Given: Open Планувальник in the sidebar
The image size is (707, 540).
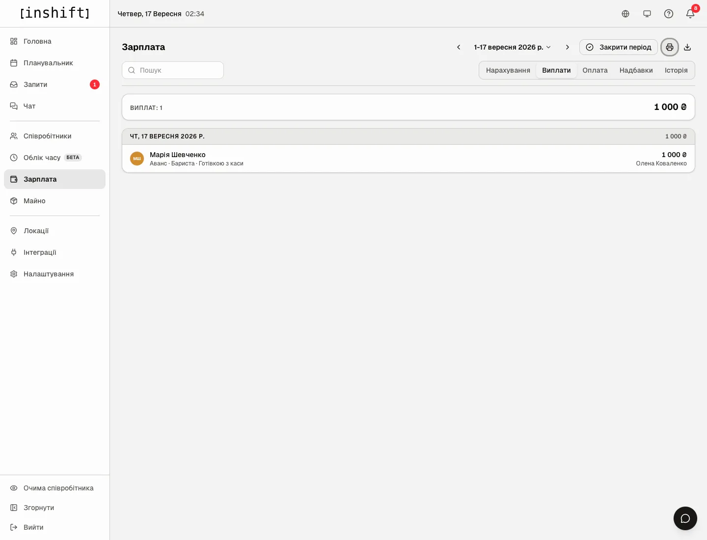Looking at the screenshot, I should (x=54, y=63).
